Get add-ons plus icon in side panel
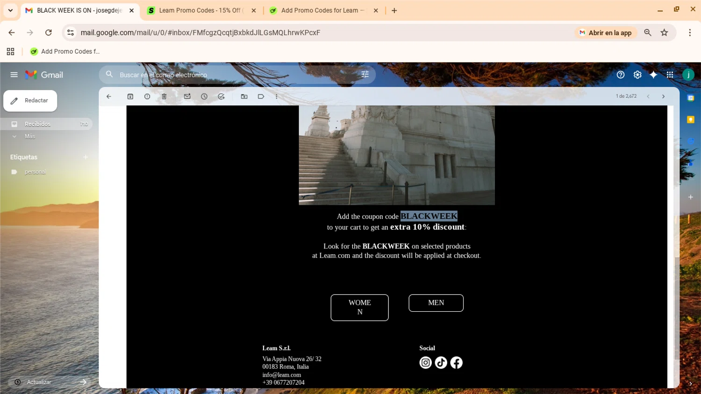The image size is (701, 394). coord(691,197)
